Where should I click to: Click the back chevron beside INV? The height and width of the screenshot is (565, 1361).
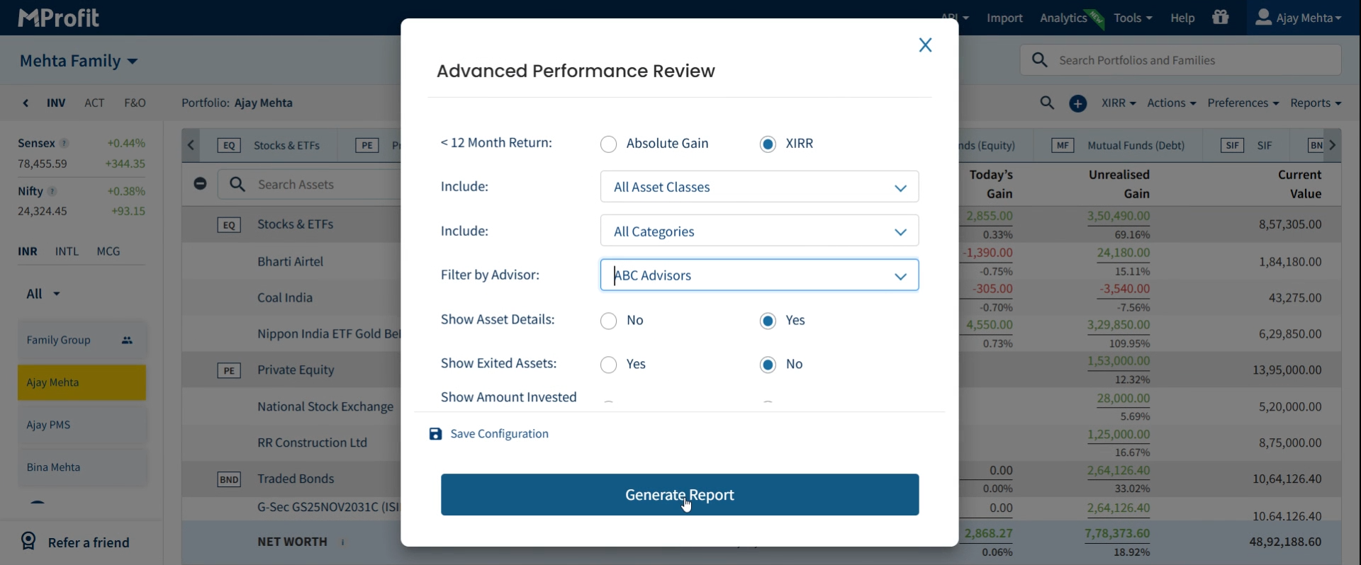[26, 103]
